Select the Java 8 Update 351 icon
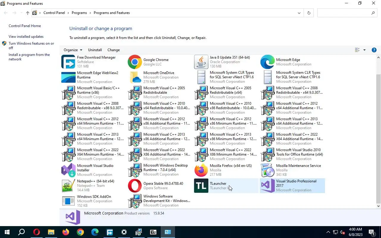 click(201, 62)
